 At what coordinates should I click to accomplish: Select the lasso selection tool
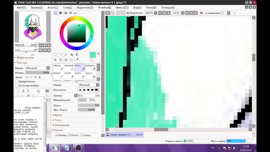(x=61, y=54)
